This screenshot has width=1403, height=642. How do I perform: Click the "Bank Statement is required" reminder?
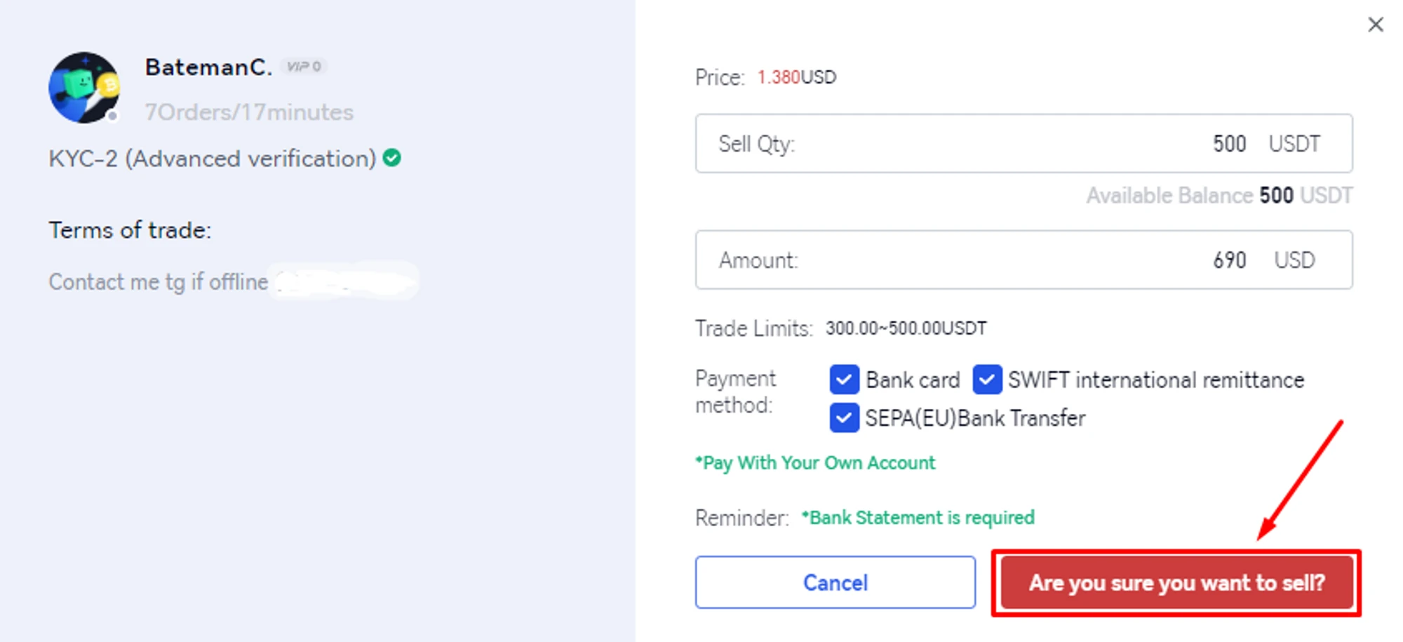(x=918, y=518)
